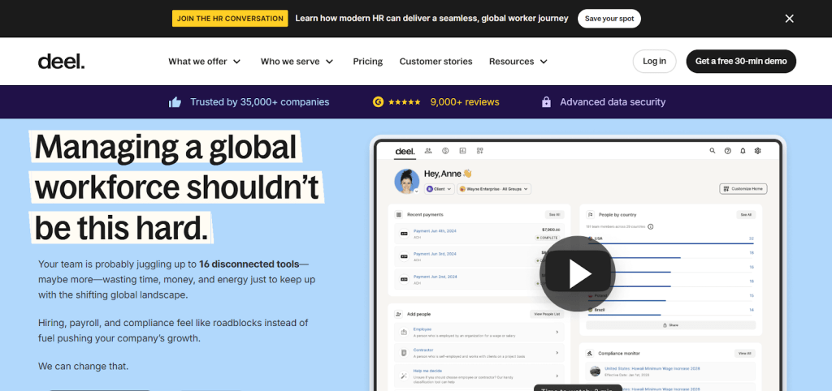Viewport: 832px width, 391px height.
Task: Click the thumbs-up icon beside Trusted by companies
Action: click(175, 102)
